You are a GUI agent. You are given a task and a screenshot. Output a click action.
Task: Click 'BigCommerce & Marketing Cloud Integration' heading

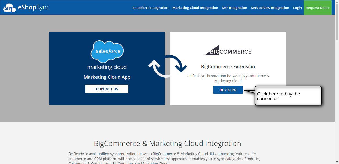[168, 143]
